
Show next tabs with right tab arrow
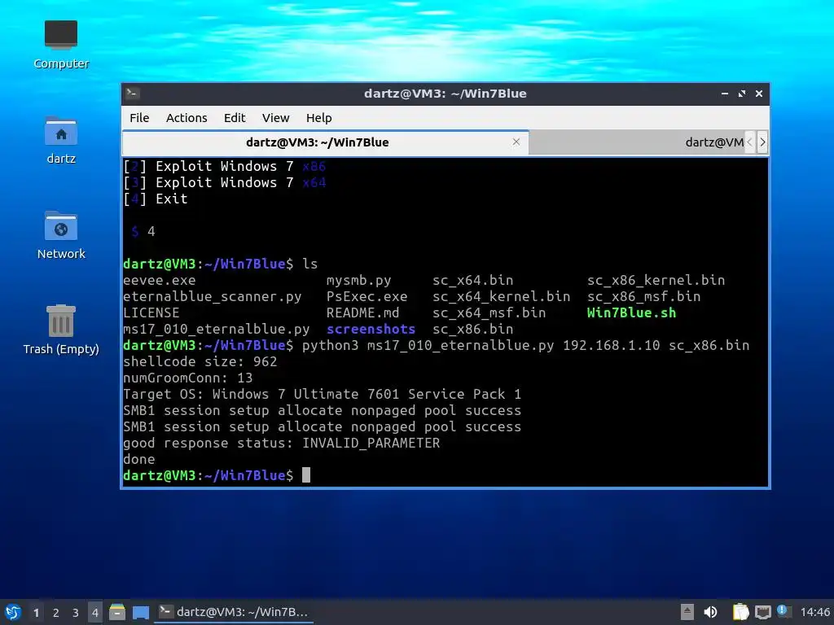point(762,142)
